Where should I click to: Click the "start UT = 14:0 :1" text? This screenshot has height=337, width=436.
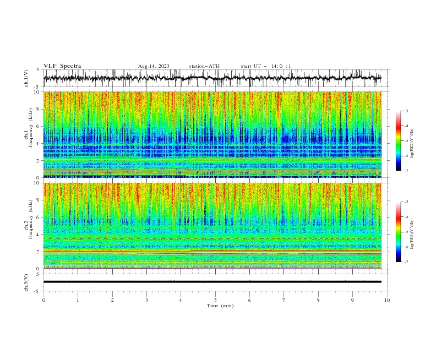[266, 66]
